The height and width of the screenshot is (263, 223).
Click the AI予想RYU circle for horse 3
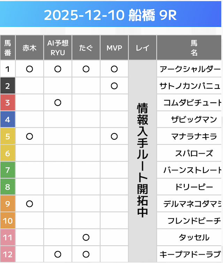[58, 102]
